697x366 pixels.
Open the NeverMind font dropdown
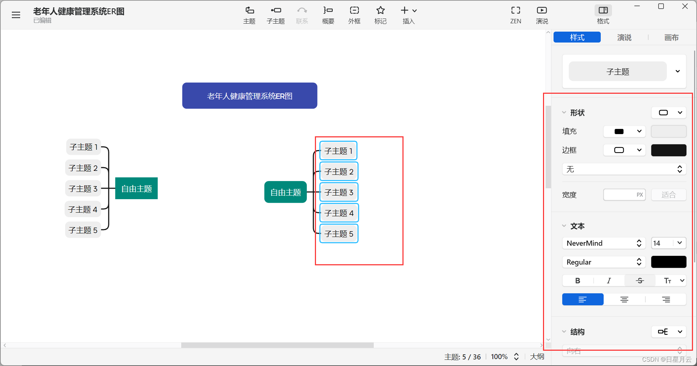tap(604, 243)
